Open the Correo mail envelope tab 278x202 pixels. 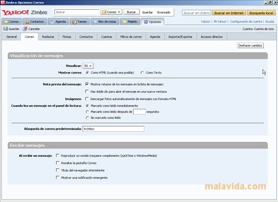12,22
